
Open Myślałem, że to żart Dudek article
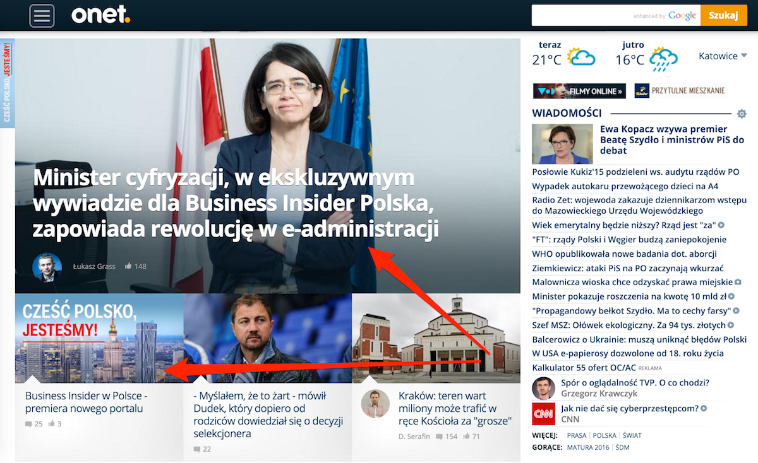click(268, 414)
